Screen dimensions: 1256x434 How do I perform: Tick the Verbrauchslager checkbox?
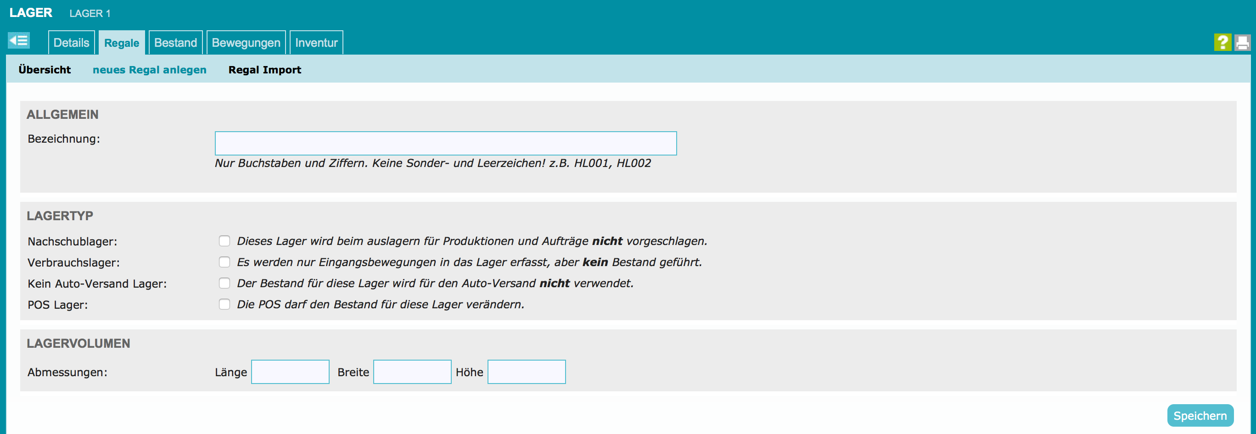pos(224,262)
